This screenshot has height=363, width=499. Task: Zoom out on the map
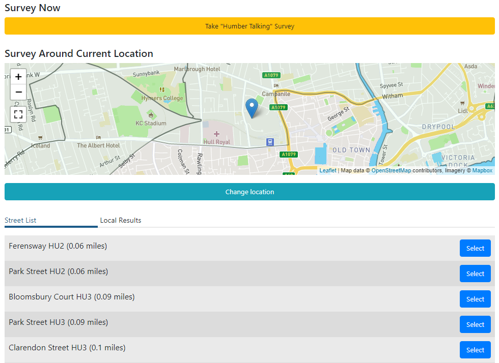tap(18, 92)
